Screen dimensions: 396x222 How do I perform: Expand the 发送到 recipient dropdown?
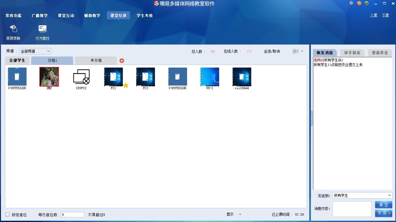pyautogui.click(x=362, y=195)
